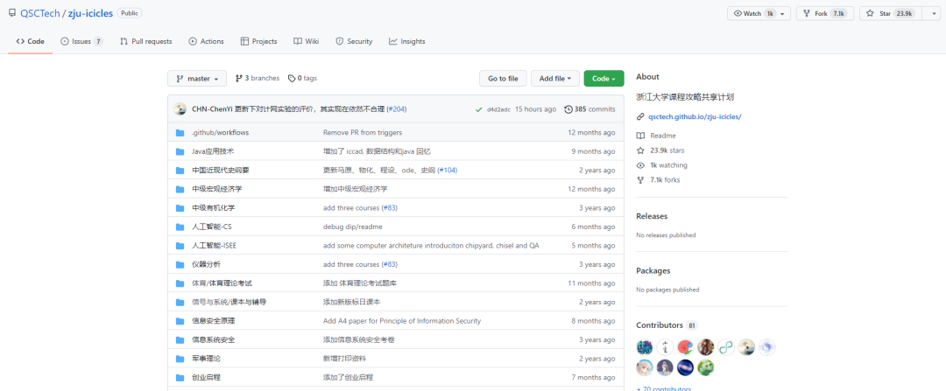Click the Go to file button
This screenshot has width=946, height=391.
point(503,79)
